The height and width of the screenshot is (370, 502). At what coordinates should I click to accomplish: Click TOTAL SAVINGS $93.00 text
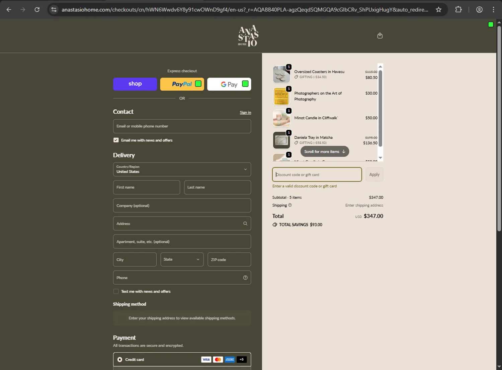tap(301, 225)
